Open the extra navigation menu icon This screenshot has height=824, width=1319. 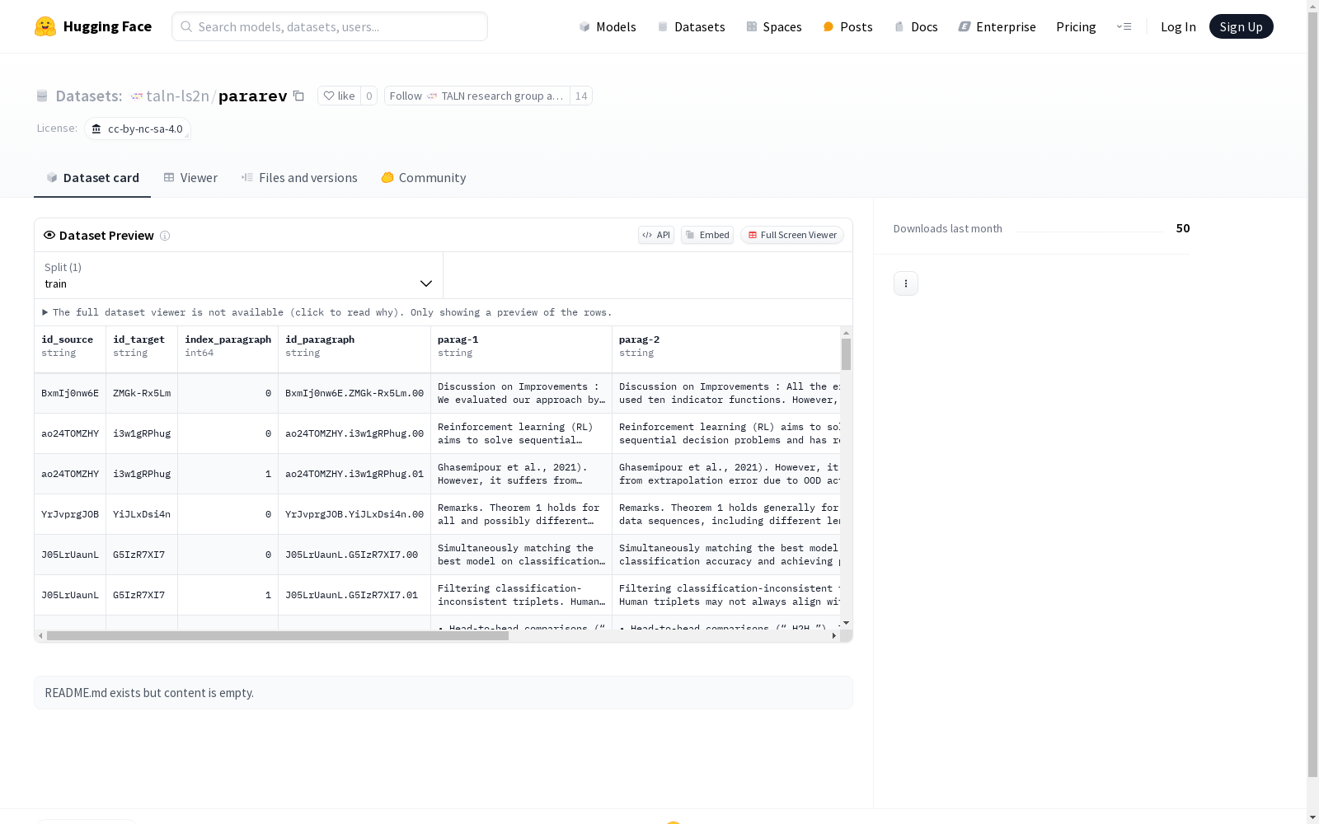point(1124,26)
